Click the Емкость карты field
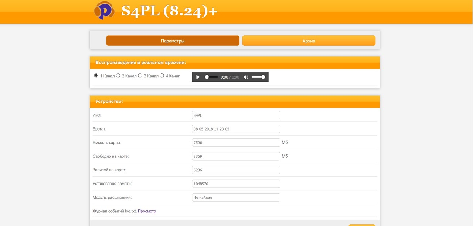Image resolution: width=473 pixels, height=226 pixels. [x=236, y=143]
